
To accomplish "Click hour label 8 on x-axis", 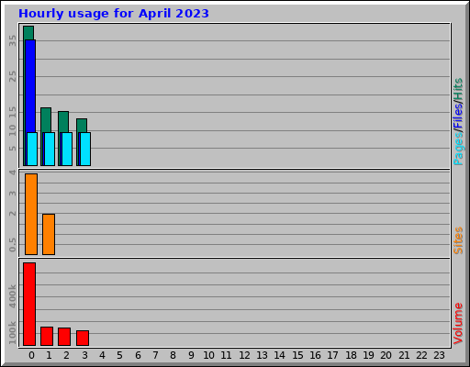I will 173,355.
